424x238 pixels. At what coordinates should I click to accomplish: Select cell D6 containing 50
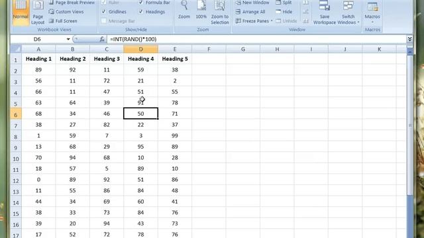click(x=140, y=114)
